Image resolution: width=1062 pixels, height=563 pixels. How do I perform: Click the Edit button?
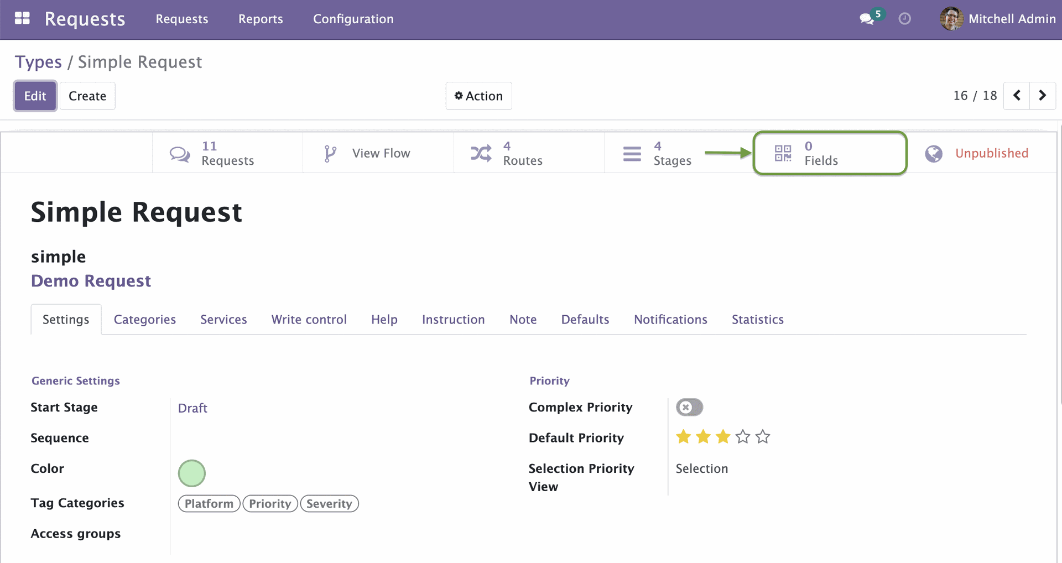[34, 96]
